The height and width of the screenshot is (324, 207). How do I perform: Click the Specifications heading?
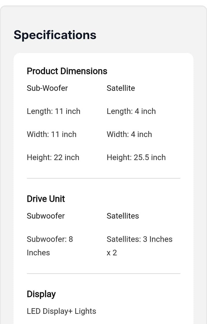[55, 35]
